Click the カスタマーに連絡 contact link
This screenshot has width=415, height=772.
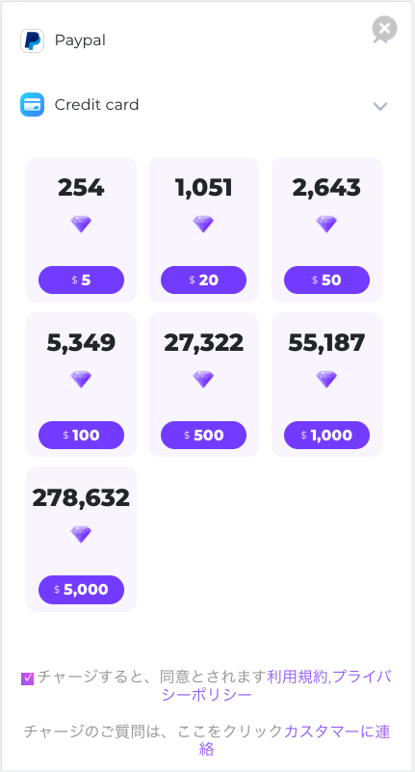[295, 740]
